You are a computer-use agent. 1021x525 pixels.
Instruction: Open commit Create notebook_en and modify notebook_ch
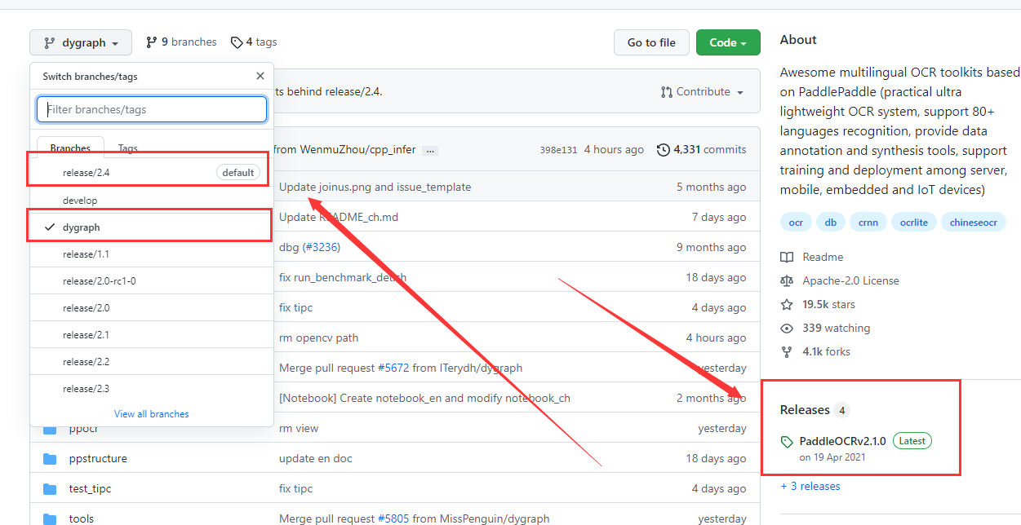click(x=424, y=398)
